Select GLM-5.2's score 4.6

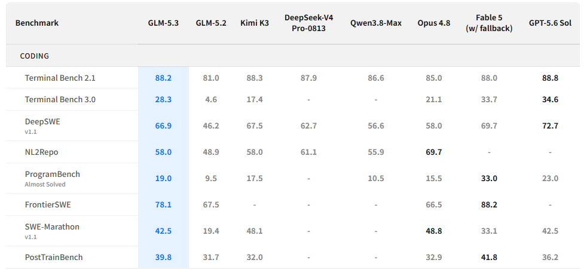click(x=211, y=99)
